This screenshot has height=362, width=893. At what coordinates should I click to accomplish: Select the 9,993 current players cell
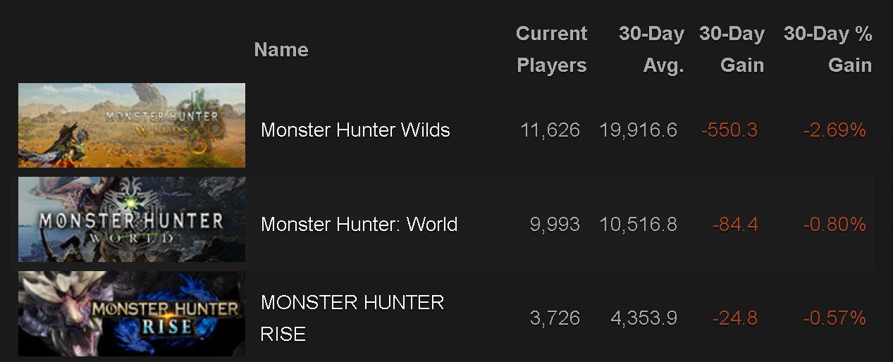(555, 225)
